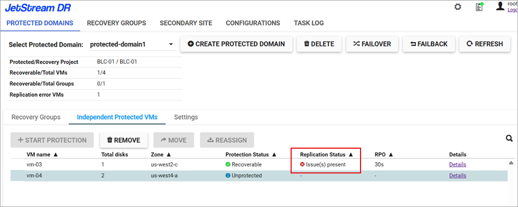
Task: Sort table by RPO column
Action: (383, 154)
